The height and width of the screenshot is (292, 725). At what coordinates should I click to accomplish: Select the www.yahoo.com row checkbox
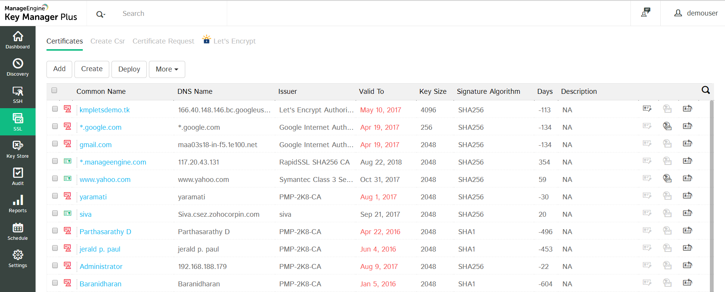(x=55, y=179)
